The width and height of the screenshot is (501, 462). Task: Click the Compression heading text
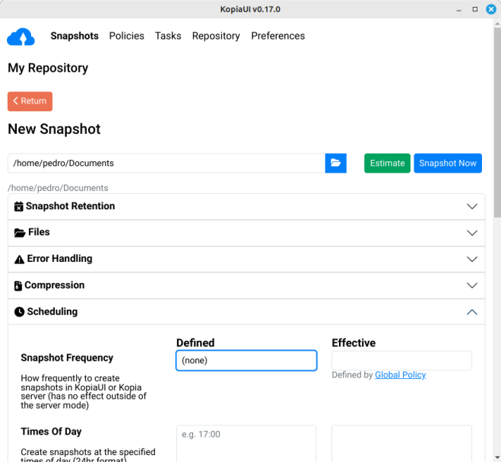[55, 285]
